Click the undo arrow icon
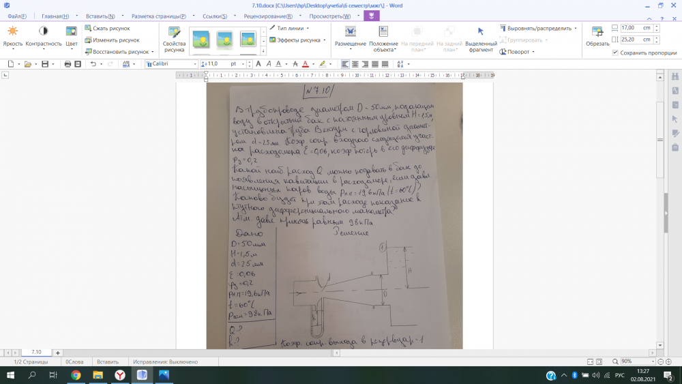 (93, 63)
